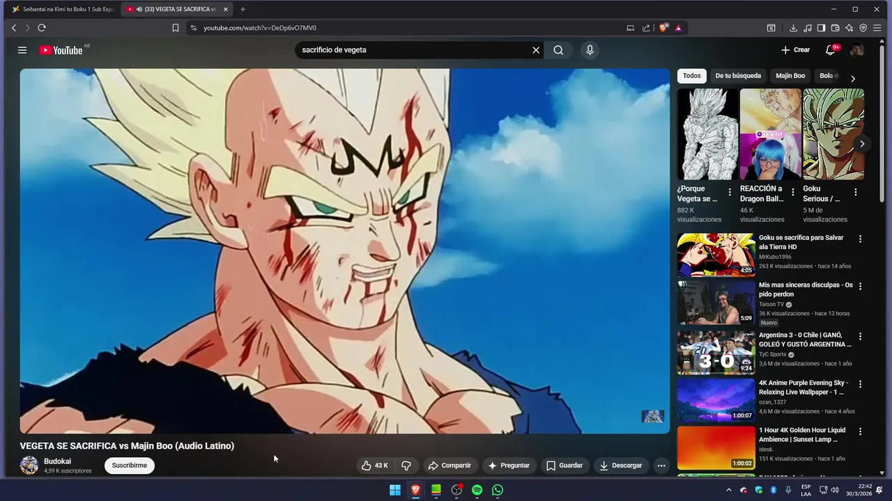Open options for Mis mas sinceras disculpas video

(x=860, y=286)
